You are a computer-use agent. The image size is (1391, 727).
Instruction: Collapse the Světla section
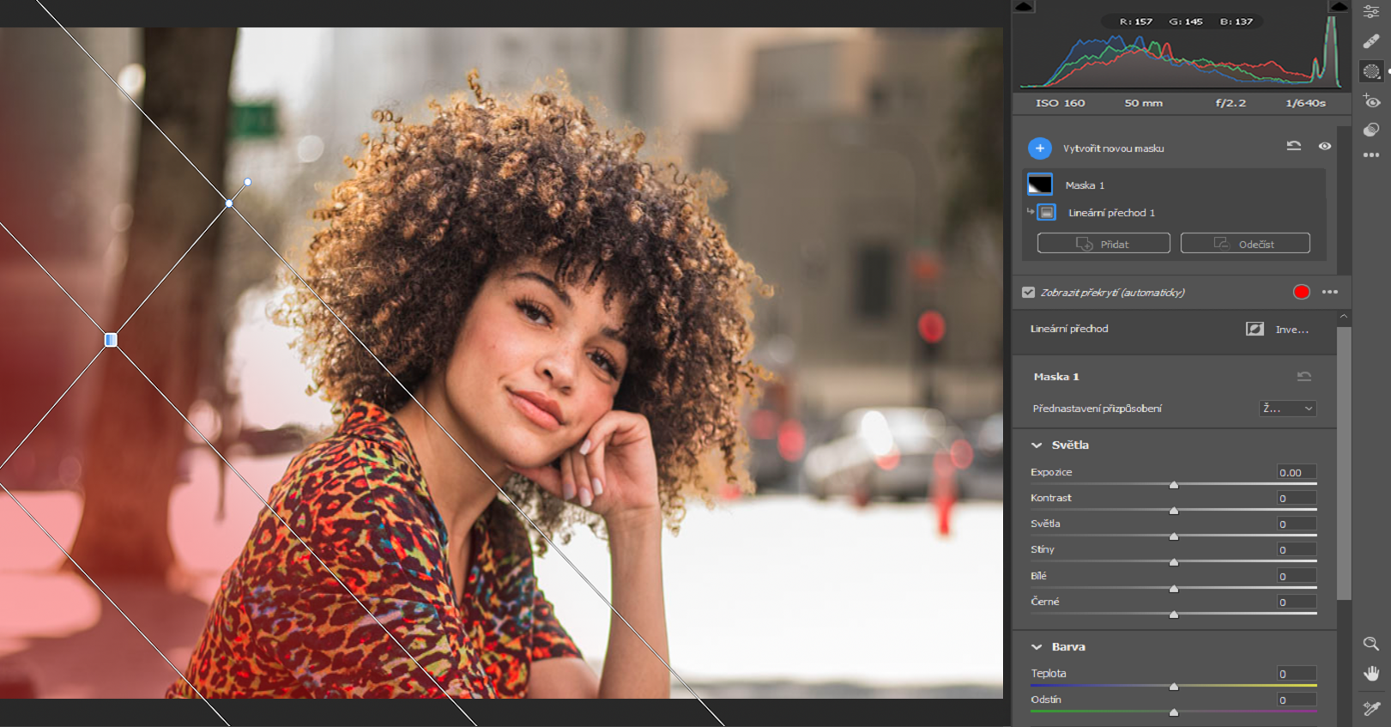pyautogui.click(x=1037, y=445)
